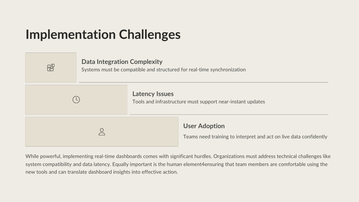This screenshot has height=202, width=359.
Task: Click paragraph line mentioning system compatibility
Action: 177,164
